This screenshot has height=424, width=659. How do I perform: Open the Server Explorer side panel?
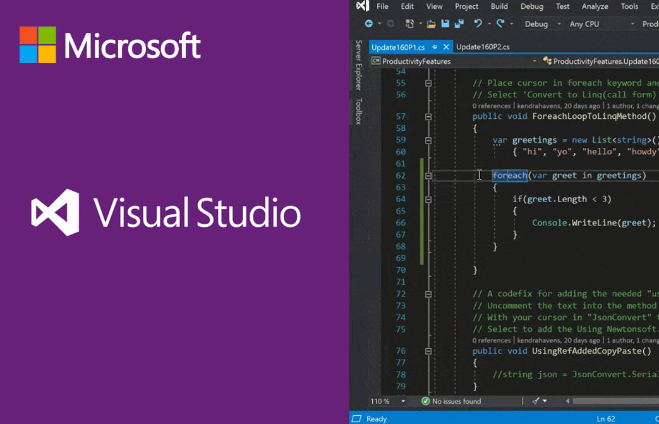pyautogui.click(x=358, y=65)
